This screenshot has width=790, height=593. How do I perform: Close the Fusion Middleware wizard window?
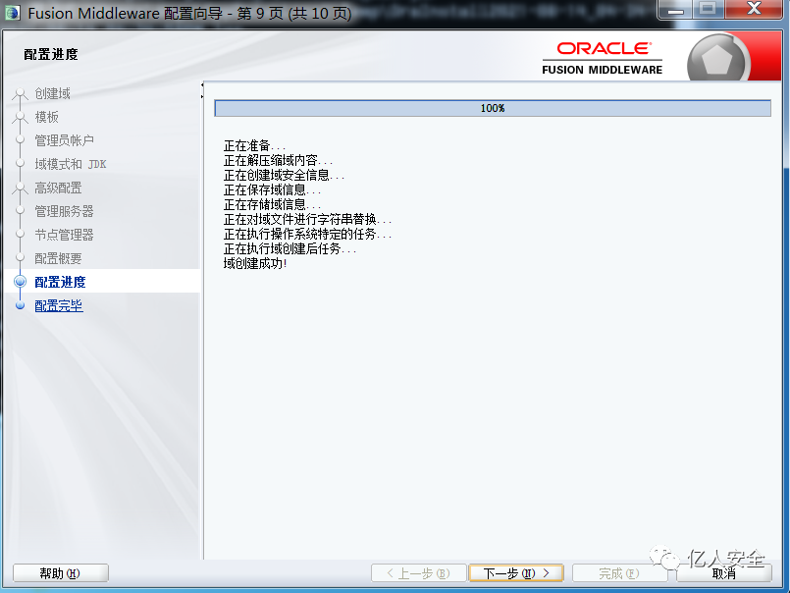754,9
